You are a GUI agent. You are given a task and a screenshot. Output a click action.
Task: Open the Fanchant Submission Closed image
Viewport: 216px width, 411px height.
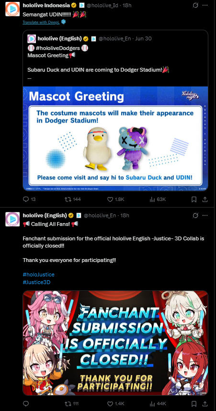(x=115, y=343)
